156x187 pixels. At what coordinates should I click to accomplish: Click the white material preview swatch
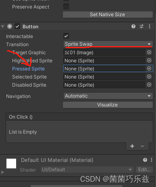[11, 164]
